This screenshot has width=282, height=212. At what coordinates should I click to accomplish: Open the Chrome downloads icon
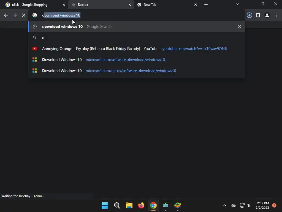point(250,15)
